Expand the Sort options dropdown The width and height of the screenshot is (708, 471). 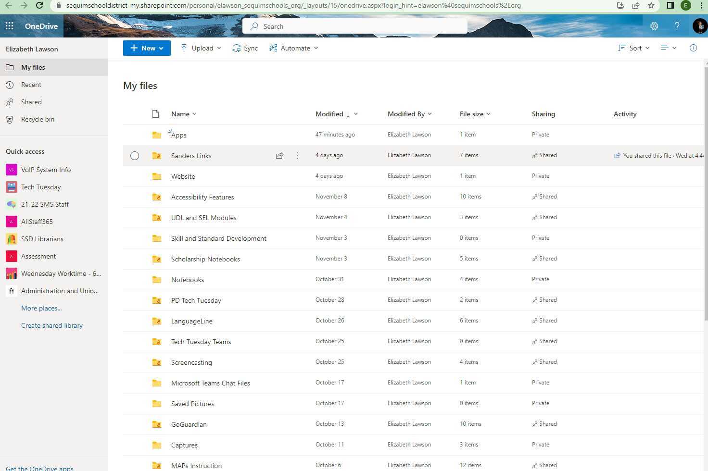[x=633, y=48]
